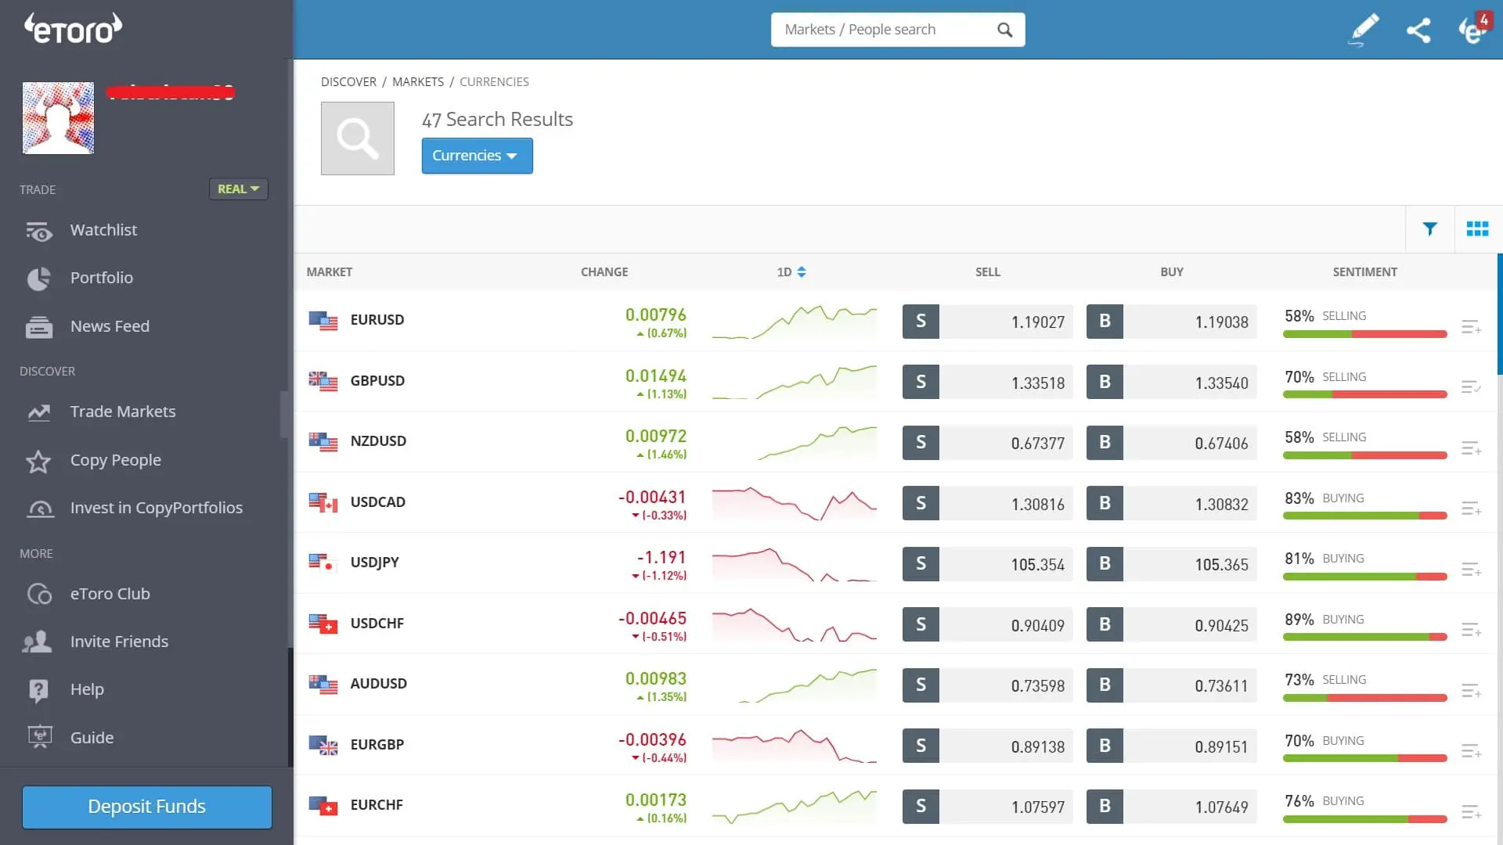Click the pencil edit icon in top bar
The width and height of the screenshot is (1503, 845).
1363,30
